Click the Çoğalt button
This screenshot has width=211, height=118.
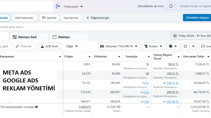click(6, 46)
